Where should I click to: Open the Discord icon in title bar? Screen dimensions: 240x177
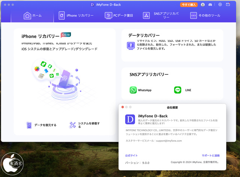click(x=210, y=5)
